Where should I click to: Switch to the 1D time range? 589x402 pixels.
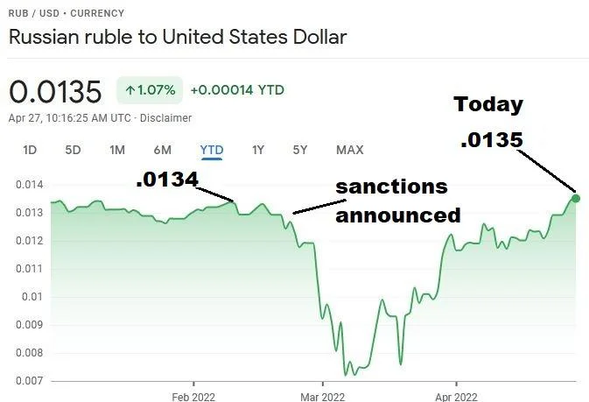point(30,150)
